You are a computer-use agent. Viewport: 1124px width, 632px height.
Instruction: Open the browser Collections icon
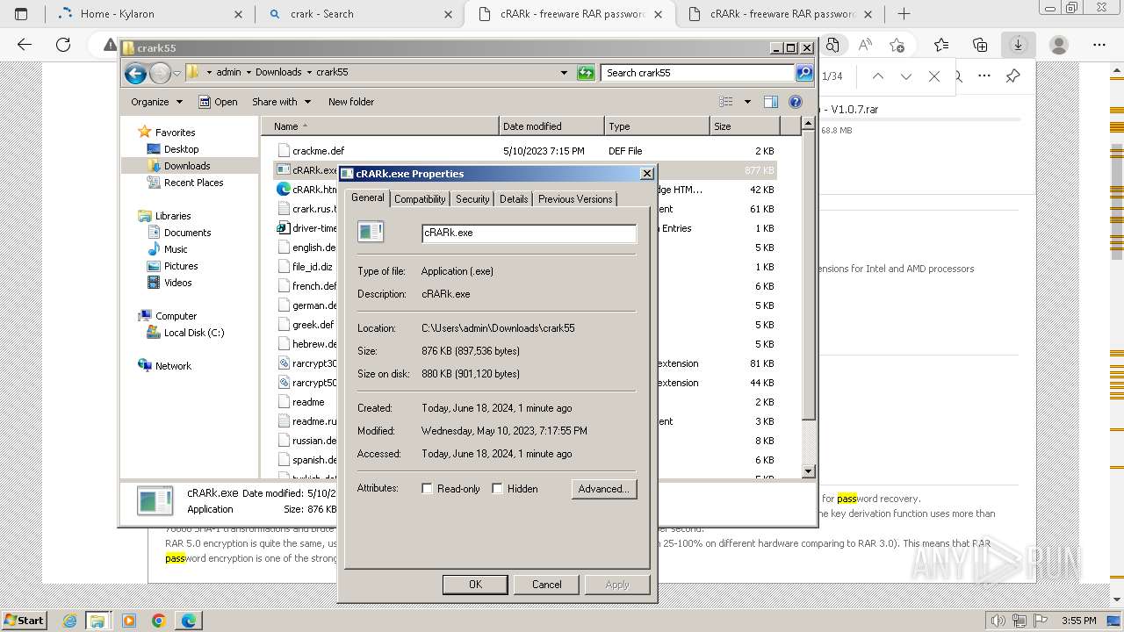[980, 45]
